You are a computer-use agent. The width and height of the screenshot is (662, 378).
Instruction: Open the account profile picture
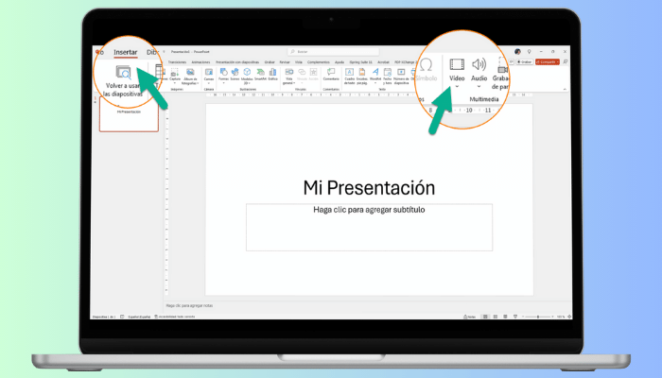(517, 51)
